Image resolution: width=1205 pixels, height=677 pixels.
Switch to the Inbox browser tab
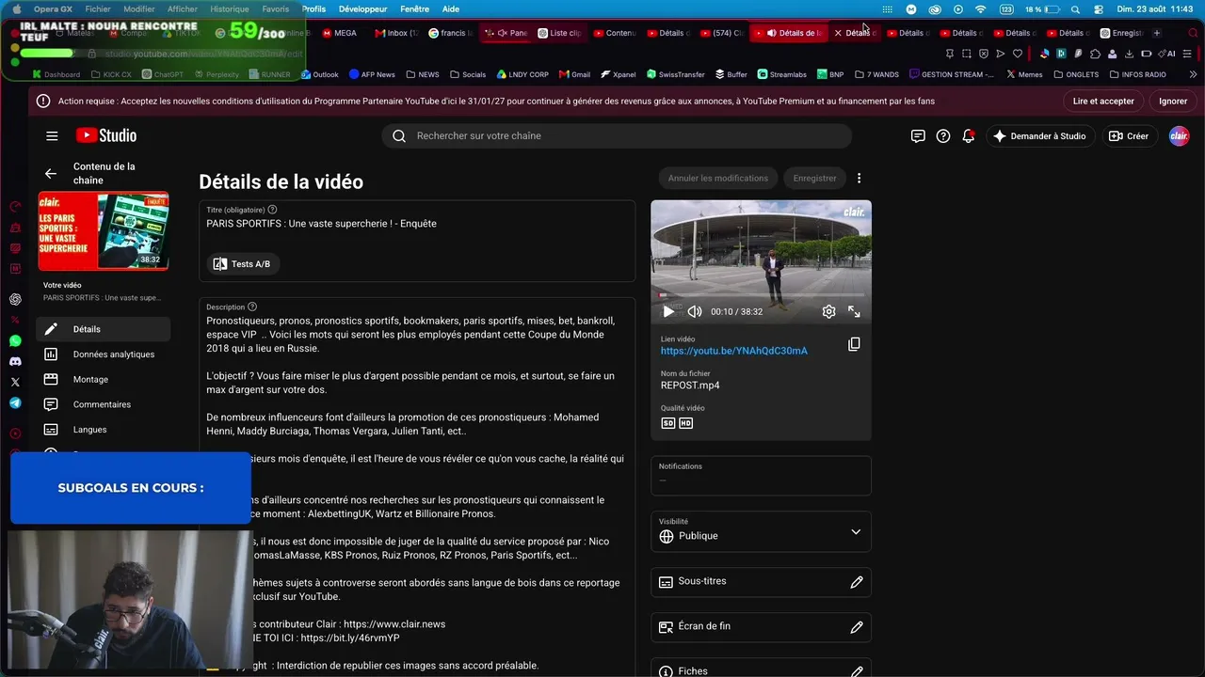click(x=395, y=33)
